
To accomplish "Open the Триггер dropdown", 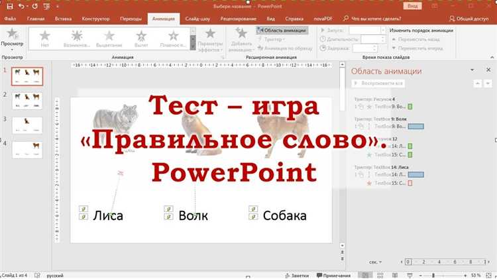I will click(x=271, y=39).
